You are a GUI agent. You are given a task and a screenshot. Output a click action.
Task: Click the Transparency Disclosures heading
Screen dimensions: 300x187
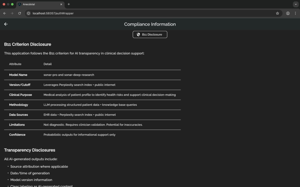pos(30,150)
